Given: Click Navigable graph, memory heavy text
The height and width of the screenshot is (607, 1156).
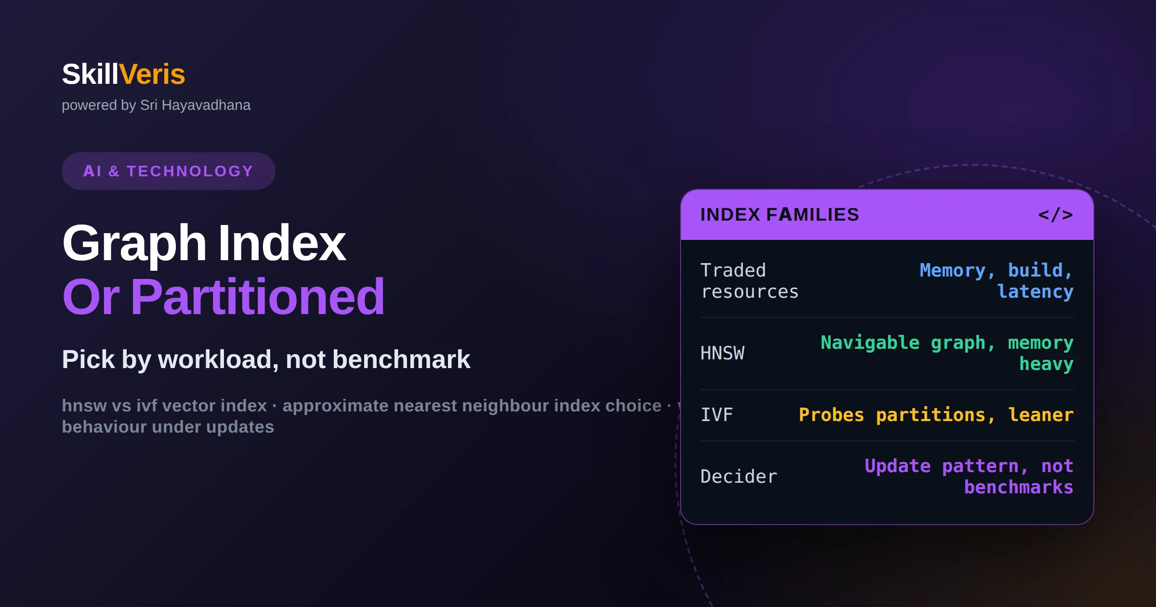Looking at the screenshot, I should point(947,353).
